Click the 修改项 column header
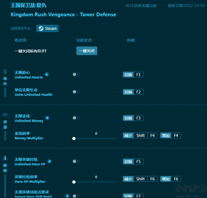 coord(21,40)
